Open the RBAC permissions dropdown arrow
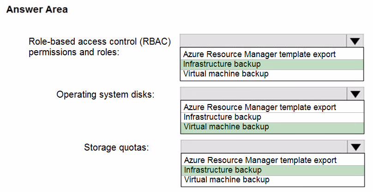 (x=355, y=41)
